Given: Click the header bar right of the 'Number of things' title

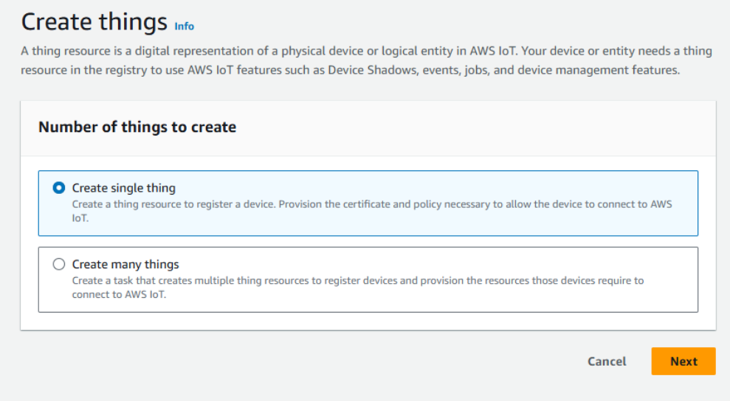Looking at the screenshot, I should [x=480, y=128].
